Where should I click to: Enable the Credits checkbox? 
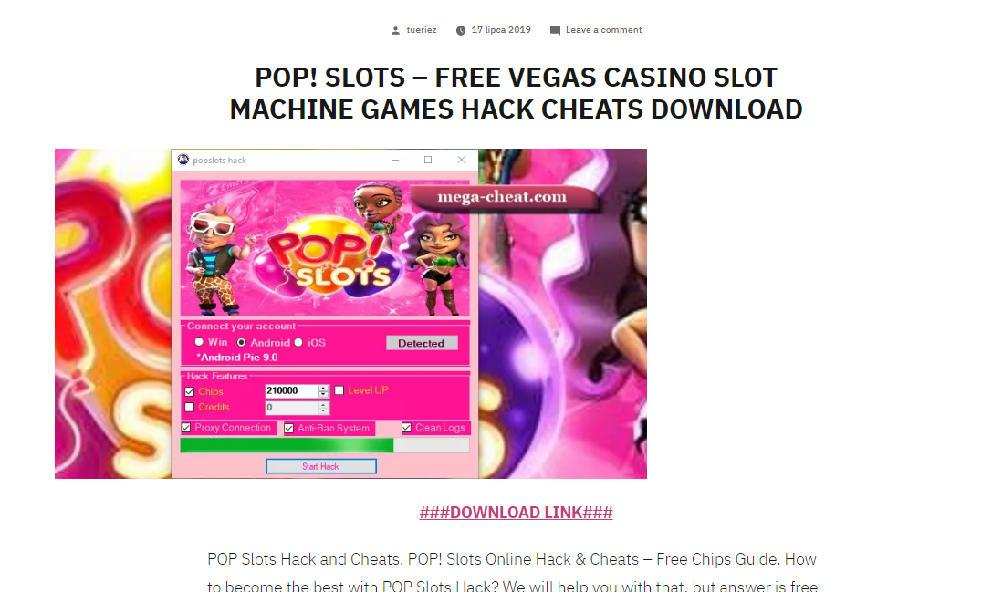(x=189, y=408)
